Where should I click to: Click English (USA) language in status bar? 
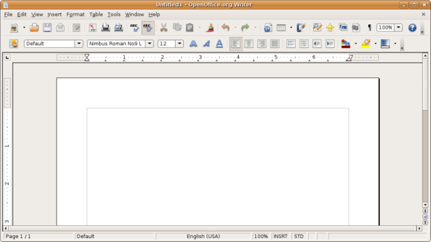[203, 236]
